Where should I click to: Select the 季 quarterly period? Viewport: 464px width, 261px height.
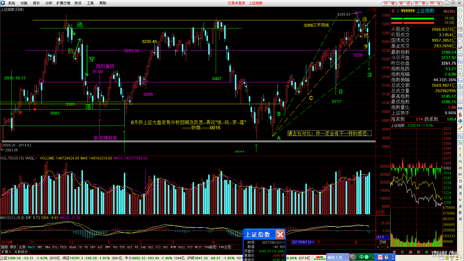click(460, 213)
